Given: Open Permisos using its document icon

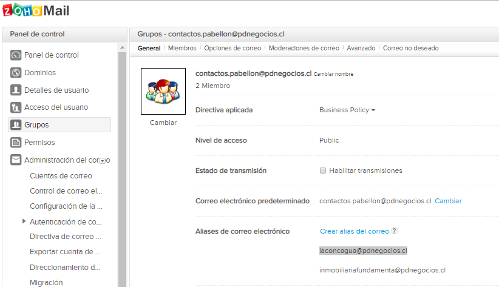Looking at the screenshot, I should (16, 143).
